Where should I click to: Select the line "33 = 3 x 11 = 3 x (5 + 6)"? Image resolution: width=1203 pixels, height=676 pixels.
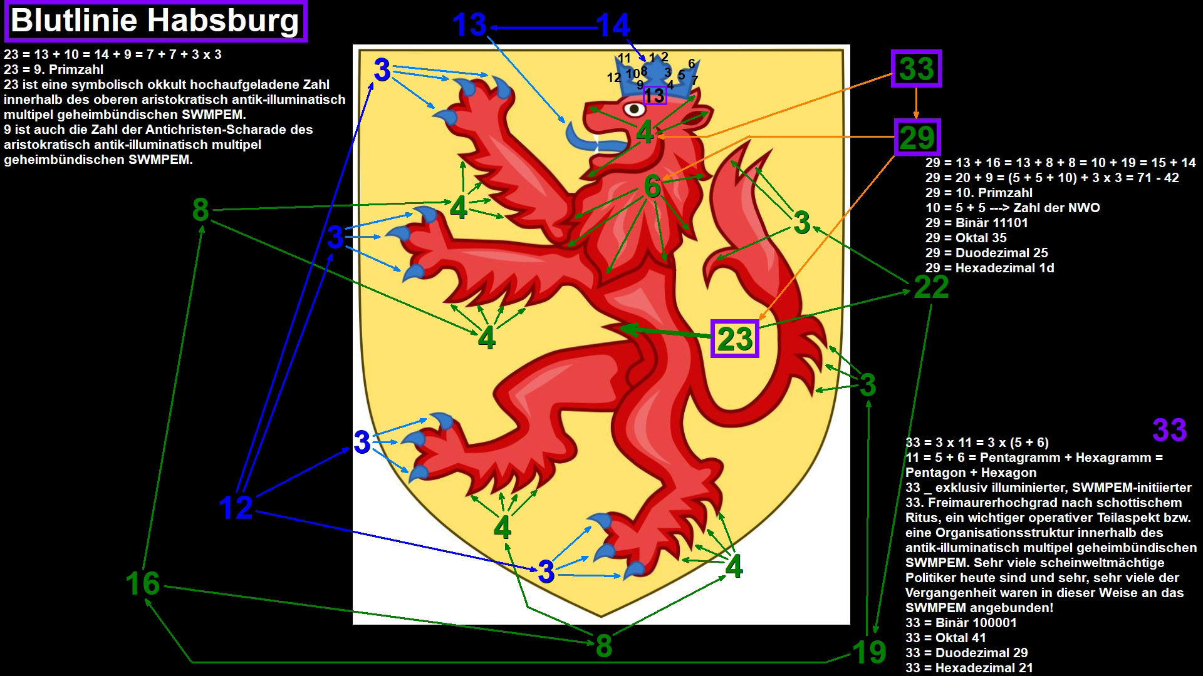(x=977, y=443)
